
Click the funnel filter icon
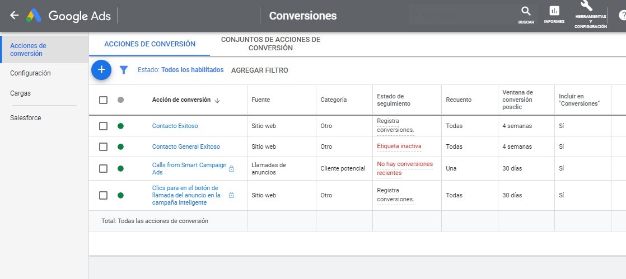(124, 70)
